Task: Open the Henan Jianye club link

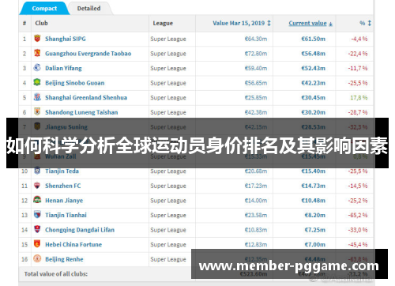Action: point(64,201)
